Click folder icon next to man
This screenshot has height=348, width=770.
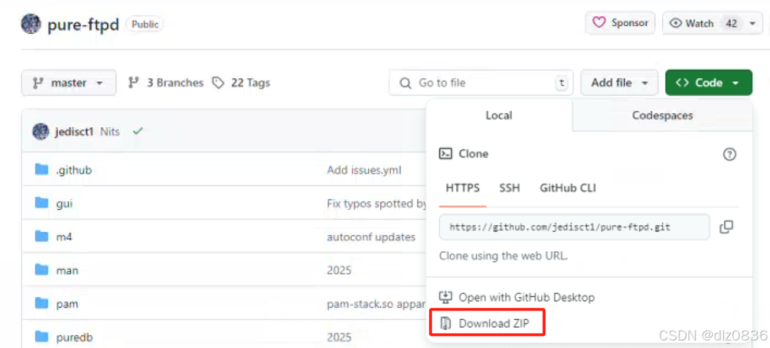click(x=41, y=270)
